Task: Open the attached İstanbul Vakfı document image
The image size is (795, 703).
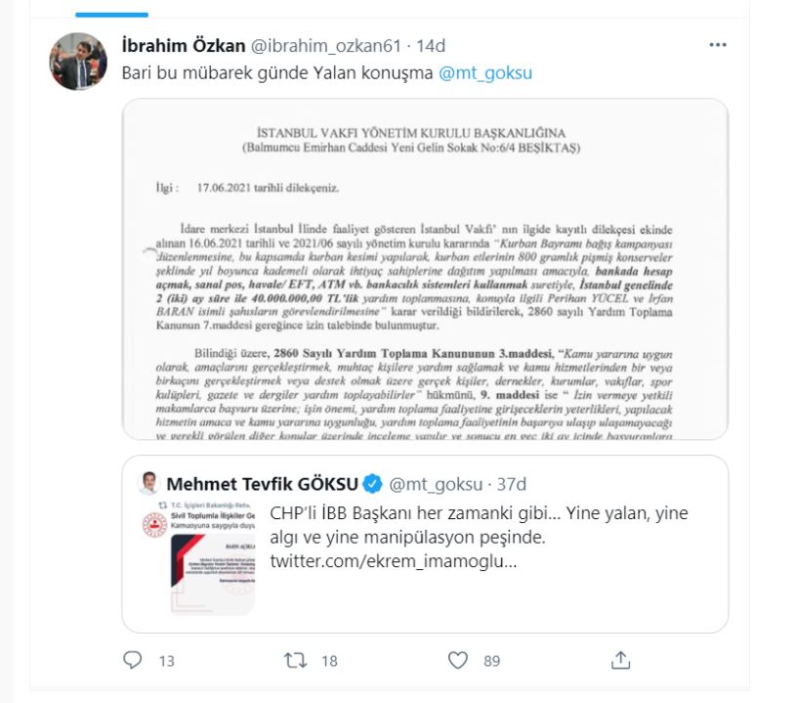Action: pyautogui.click(x=425, y=269)
